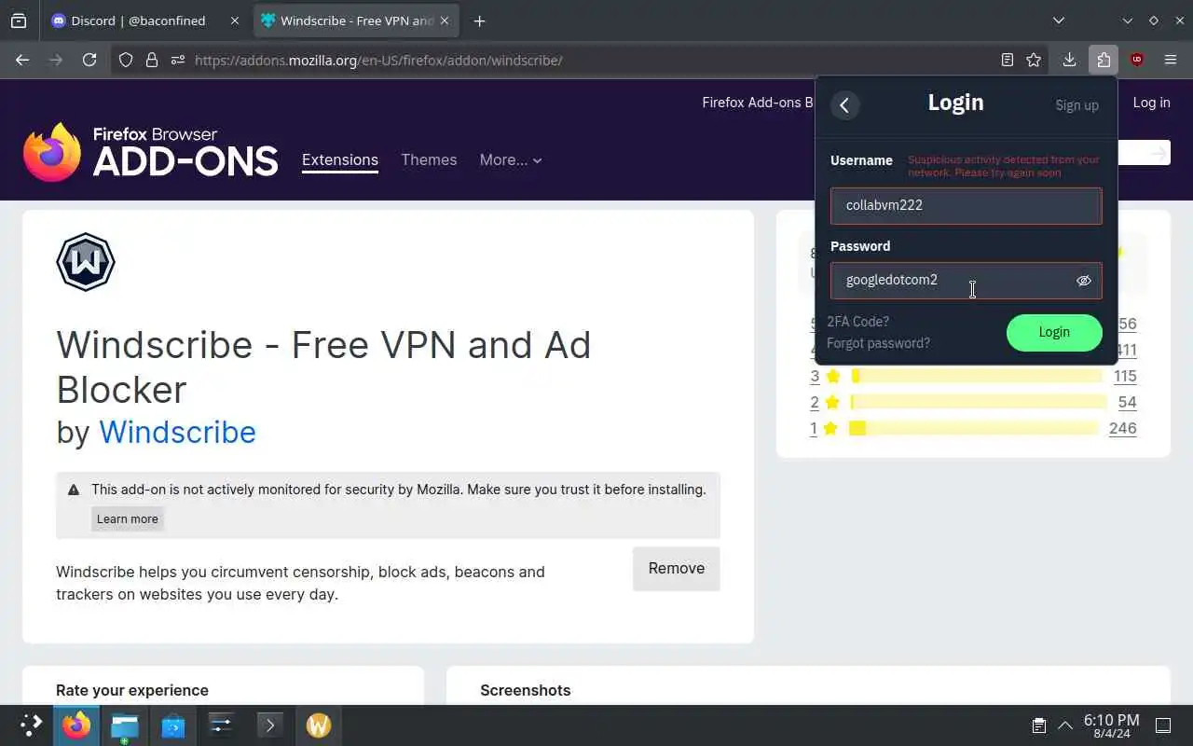Open the Extensions section
This screenshot has width=1193, height=746.
click(340, 159)
